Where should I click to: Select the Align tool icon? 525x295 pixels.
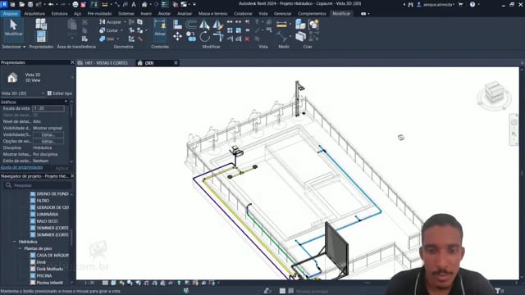tap(177, 24)
